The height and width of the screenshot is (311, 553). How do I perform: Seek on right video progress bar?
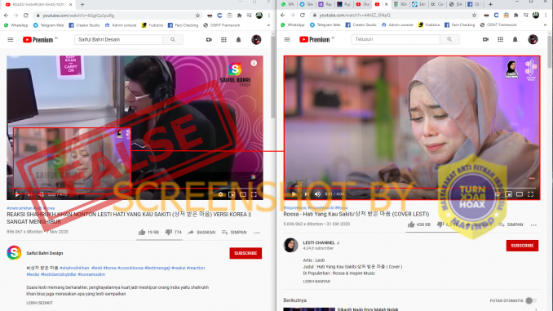click(x=412, y=189)
